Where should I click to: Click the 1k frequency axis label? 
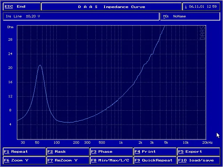(x=121, y=142)
